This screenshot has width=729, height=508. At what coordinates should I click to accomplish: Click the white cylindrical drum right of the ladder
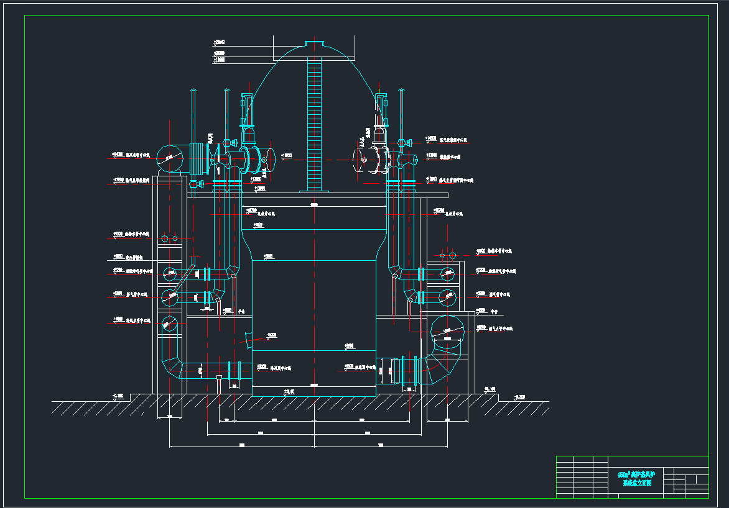tap(370, 160)
